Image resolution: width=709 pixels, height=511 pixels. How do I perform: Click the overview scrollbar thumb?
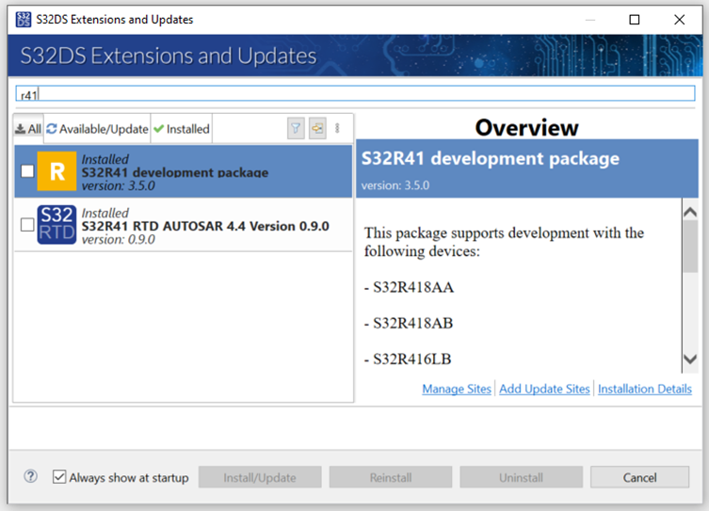pos(690,247)
